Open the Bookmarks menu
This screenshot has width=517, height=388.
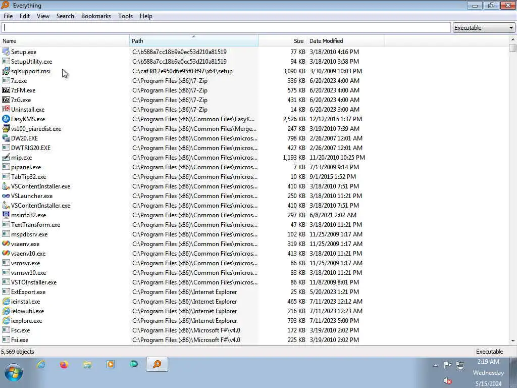[96, 16]
